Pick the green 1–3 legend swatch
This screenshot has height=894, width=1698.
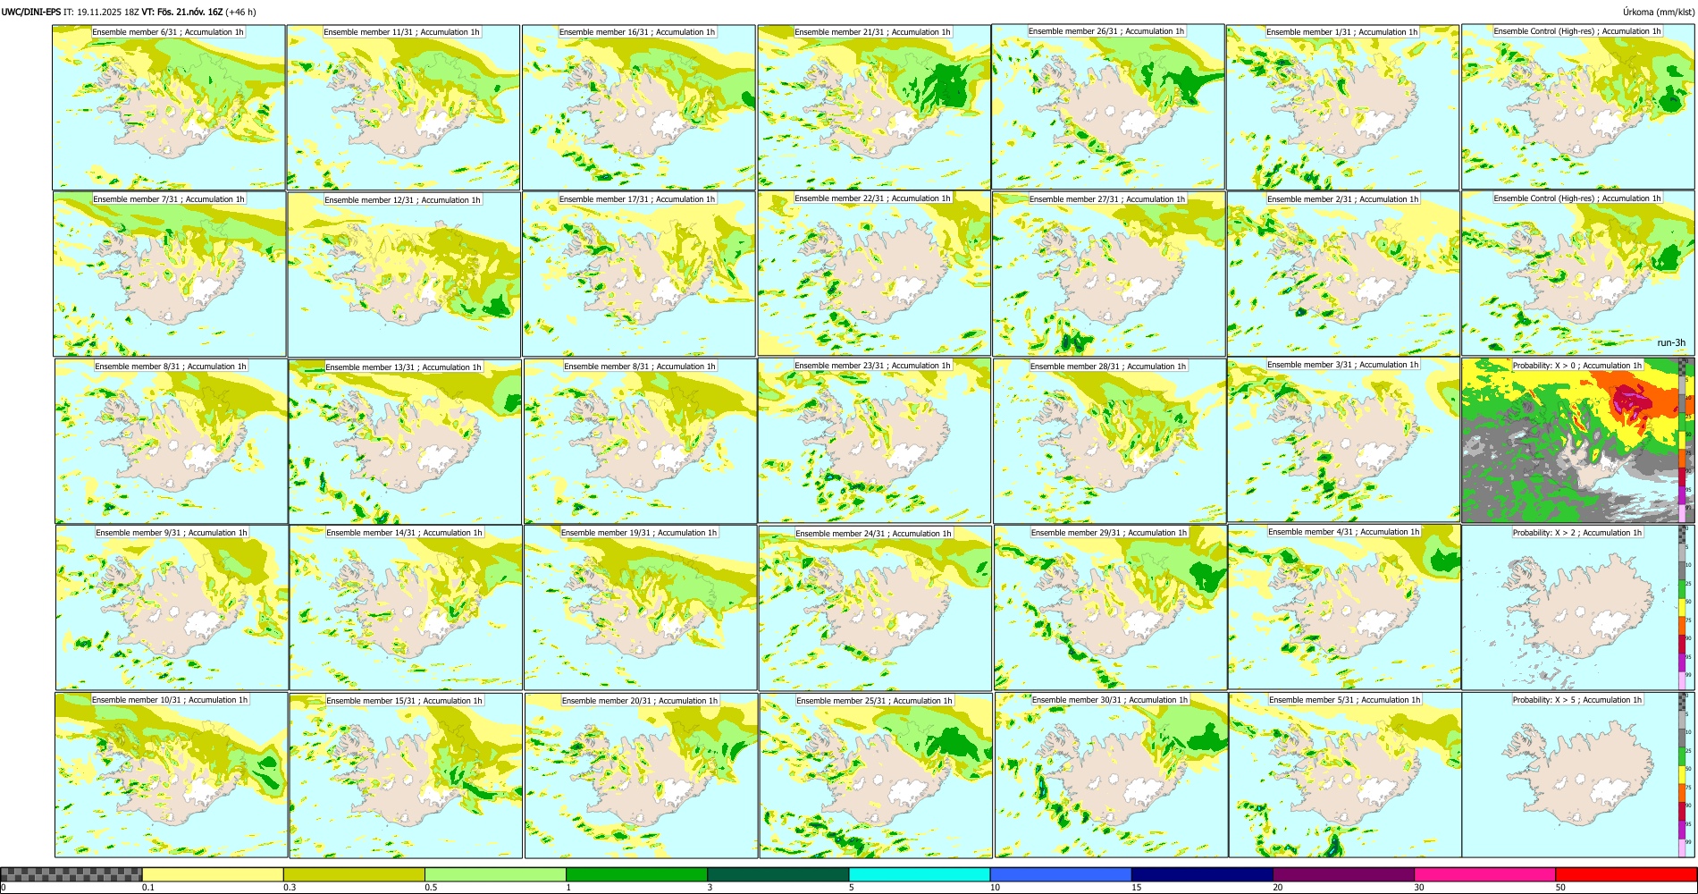pos(636,874)
